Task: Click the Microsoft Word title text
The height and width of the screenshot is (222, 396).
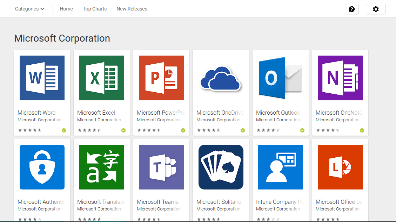Action: [x=36, y=113]
